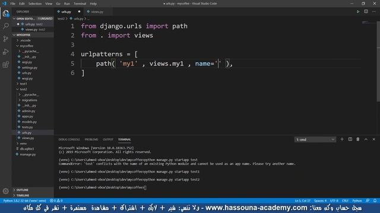Open the Source Control view
Screen dimensions: 380x213
pos(6,38)
